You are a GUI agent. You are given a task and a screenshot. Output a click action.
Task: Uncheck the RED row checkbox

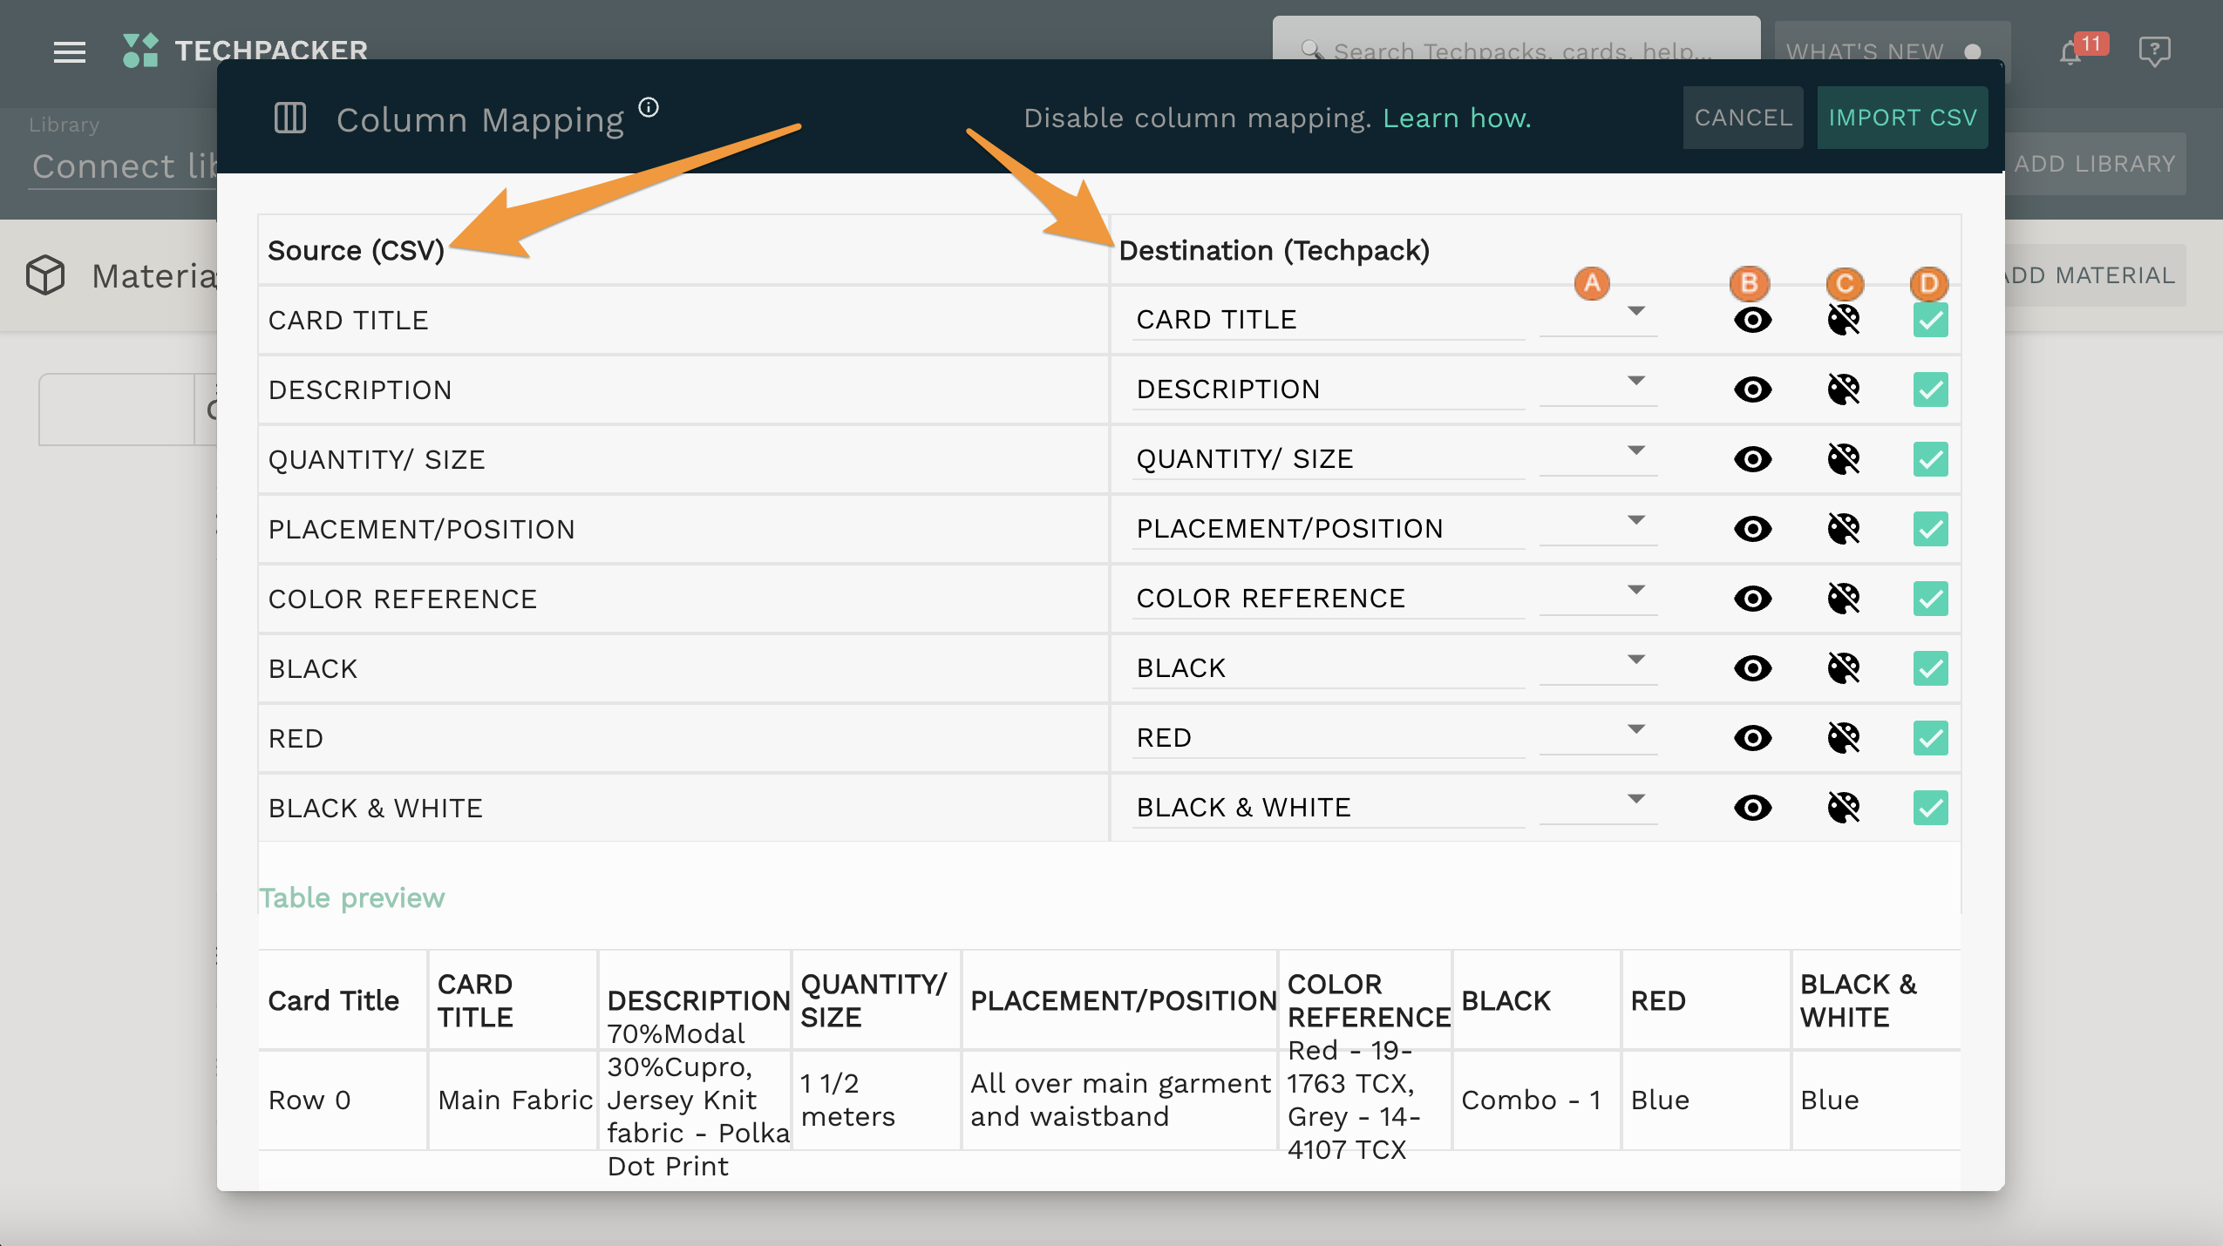click(1930, 738)
